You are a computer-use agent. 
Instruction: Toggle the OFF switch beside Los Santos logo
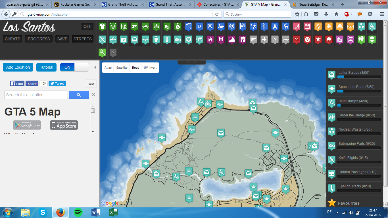(x=87, y=26)
